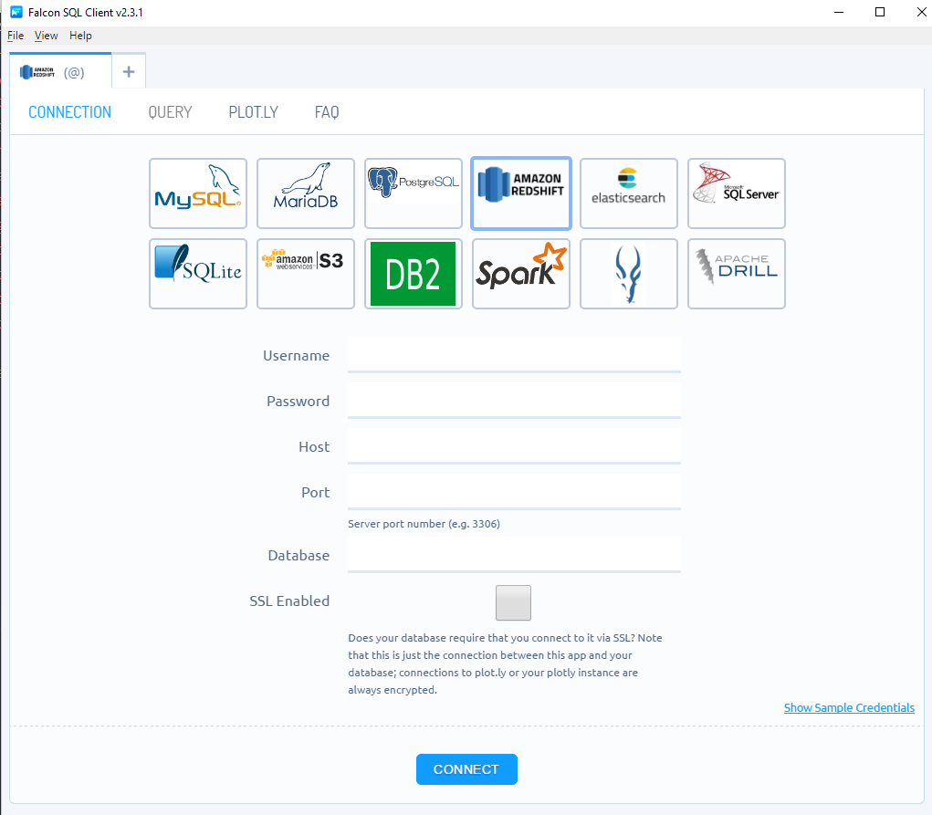932x815 pixels.
Task: Choose Elasticsearch as the data source
Action: click(x=628, y=193)
